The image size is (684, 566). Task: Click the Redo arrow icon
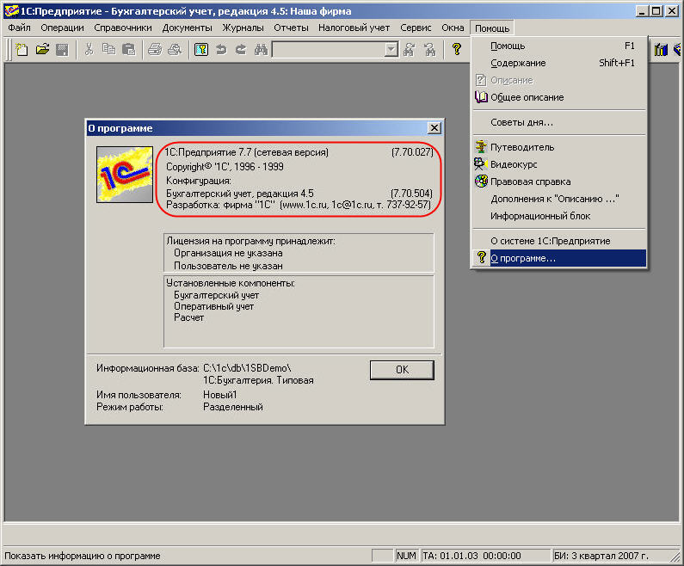[241, 49]
